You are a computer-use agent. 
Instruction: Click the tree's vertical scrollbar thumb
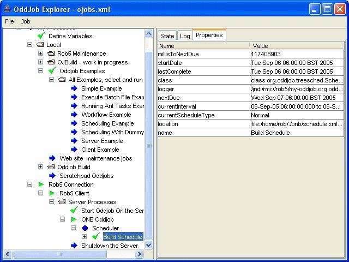[148, 146]
